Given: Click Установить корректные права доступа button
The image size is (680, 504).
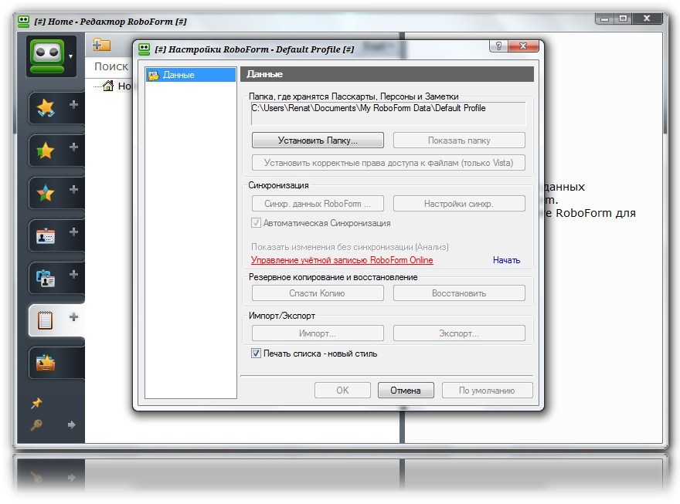Looking at the screenshot, I should (x=389, y=163).
